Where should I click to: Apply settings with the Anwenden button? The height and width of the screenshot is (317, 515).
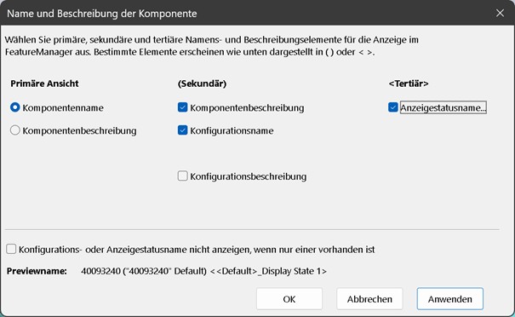coord(450,299)
